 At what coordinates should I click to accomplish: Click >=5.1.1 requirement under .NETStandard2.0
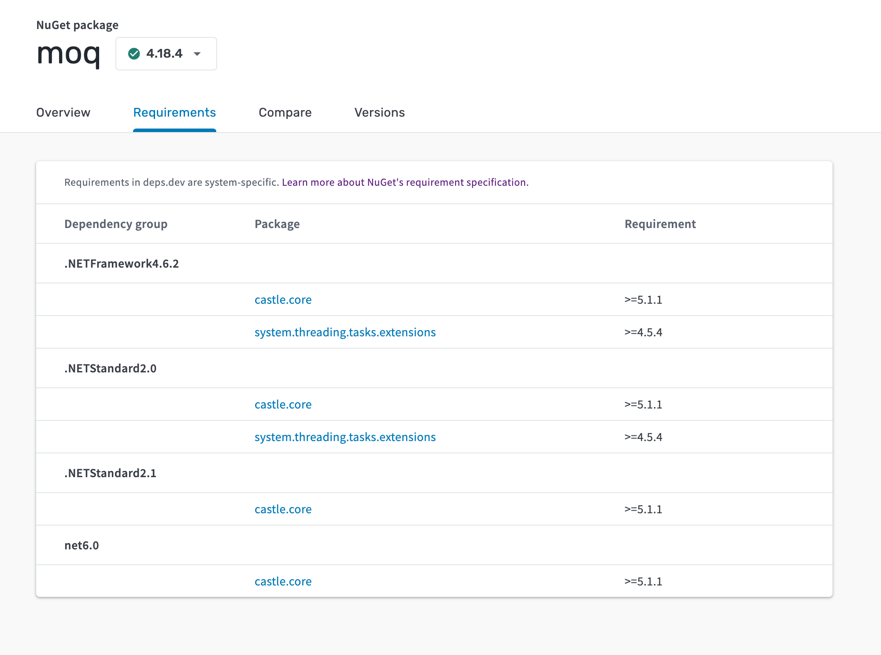[643, 405]
